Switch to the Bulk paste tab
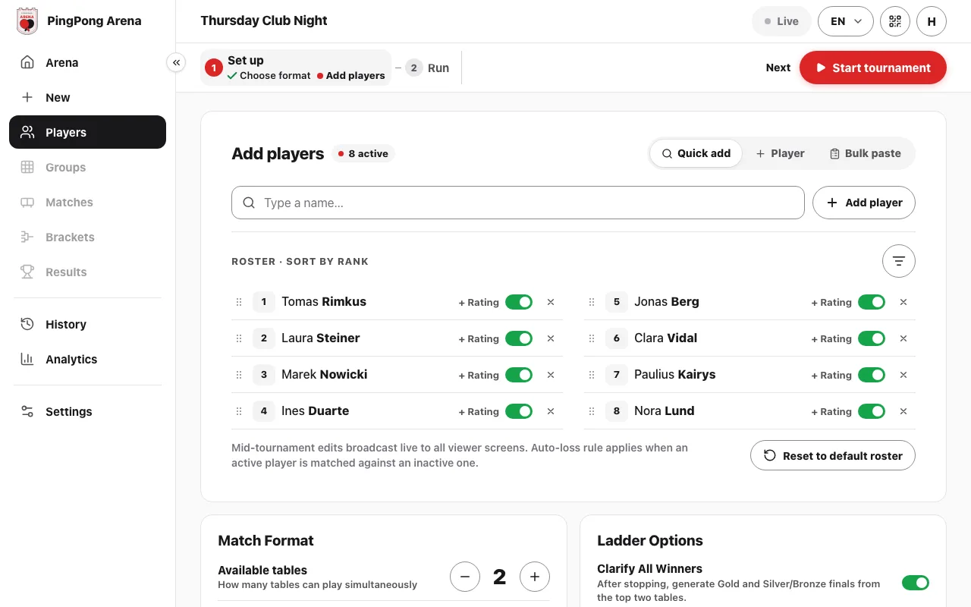 [866, 153]
